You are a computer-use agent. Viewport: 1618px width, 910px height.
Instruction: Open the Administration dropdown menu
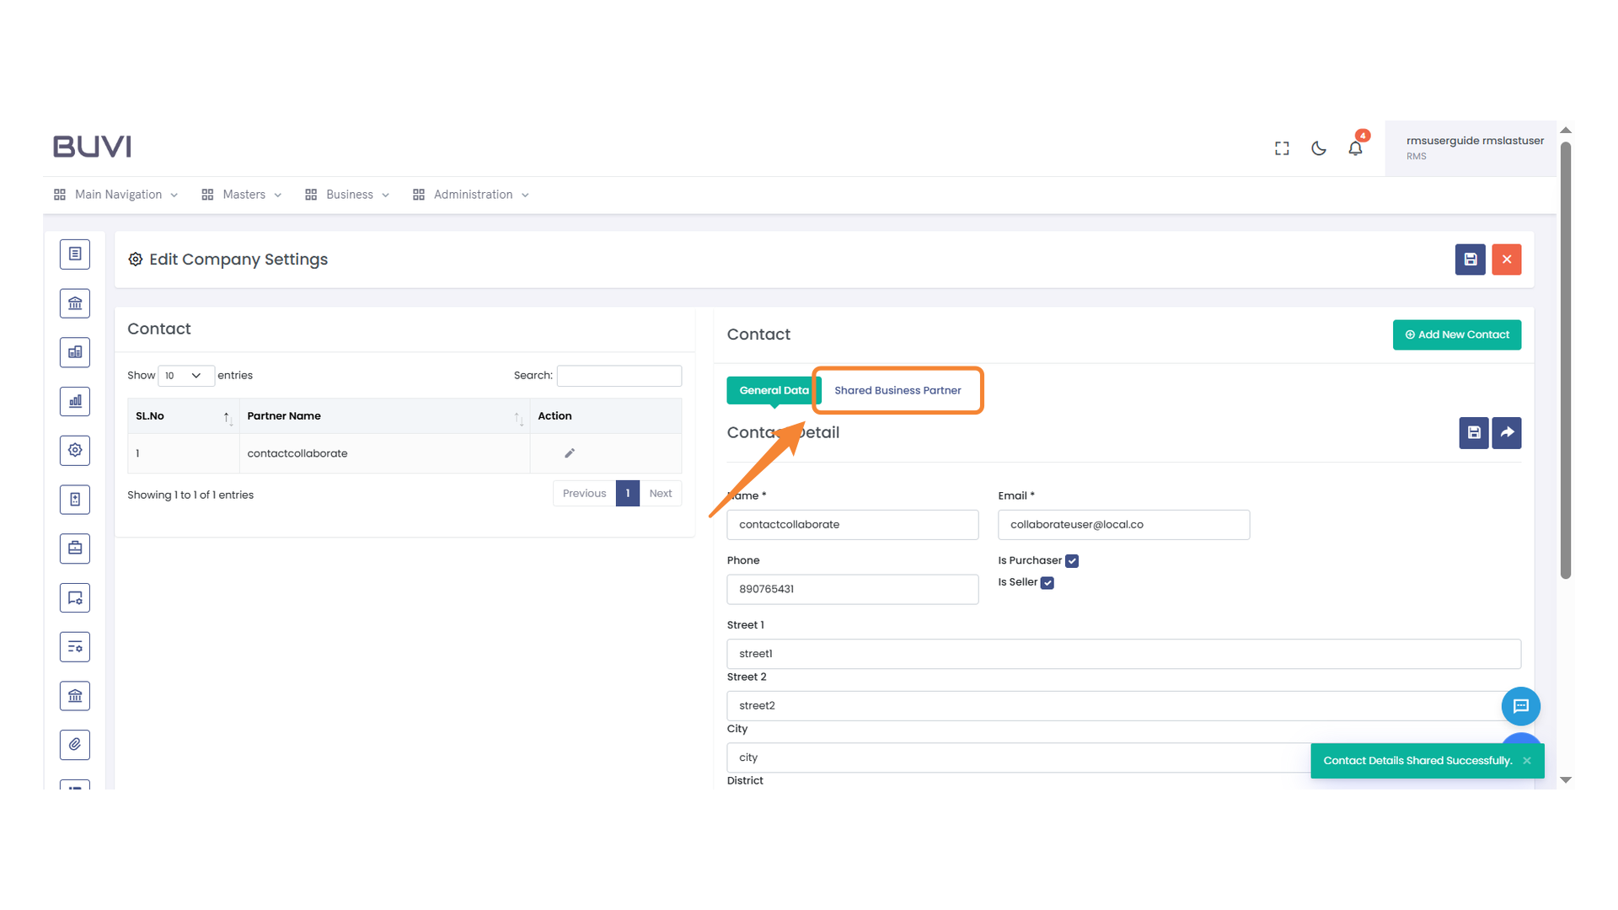[471, 195]
